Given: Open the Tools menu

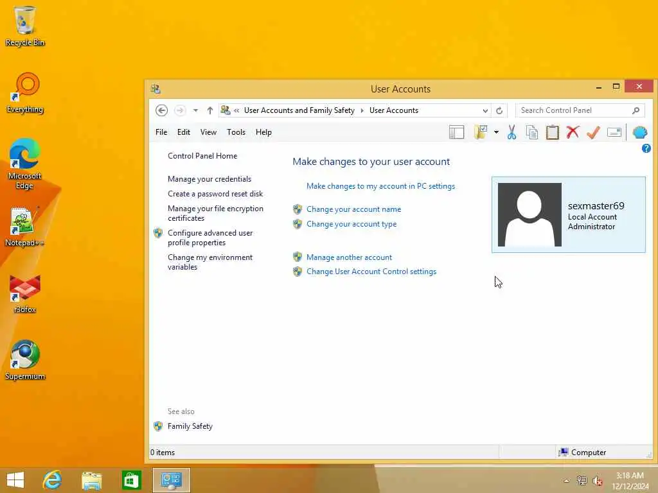Looking at the screenshot, I should [236, 132].
